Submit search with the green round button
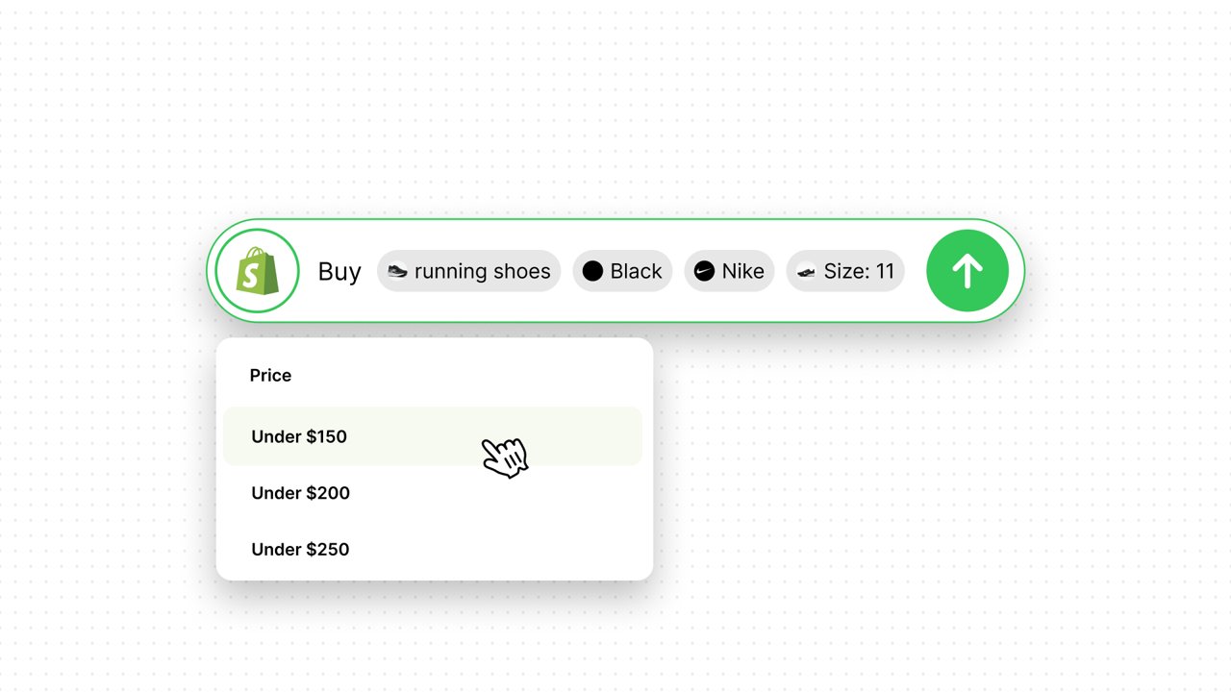 coord(967,271)
